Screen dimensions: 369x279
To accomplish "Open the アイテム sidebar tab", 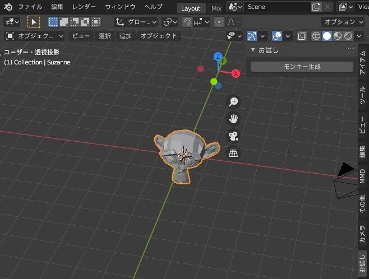I will click(x=362, y=63).
